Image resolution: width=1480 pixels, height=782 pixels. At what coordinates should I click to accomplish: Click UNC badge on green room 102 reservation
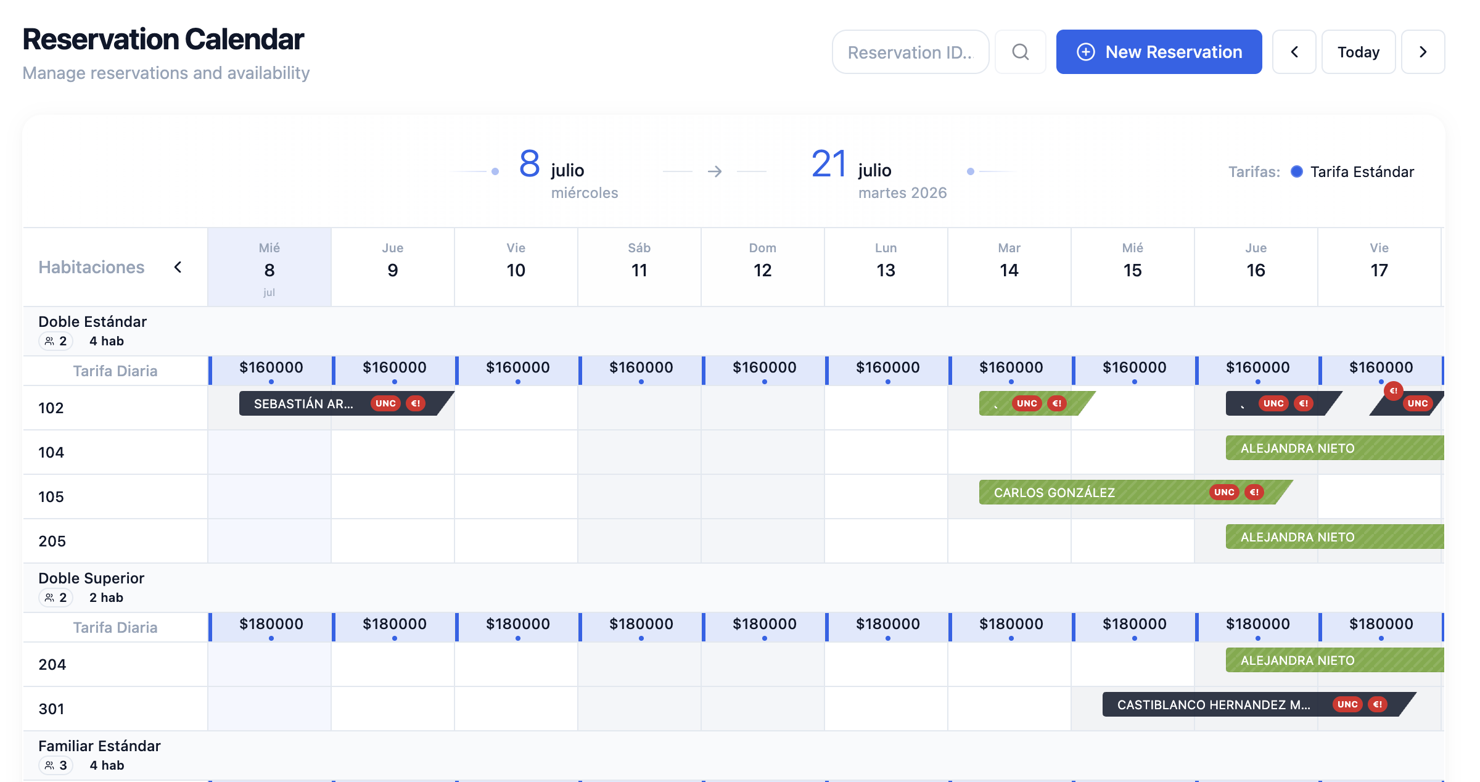click(1027, 403)
